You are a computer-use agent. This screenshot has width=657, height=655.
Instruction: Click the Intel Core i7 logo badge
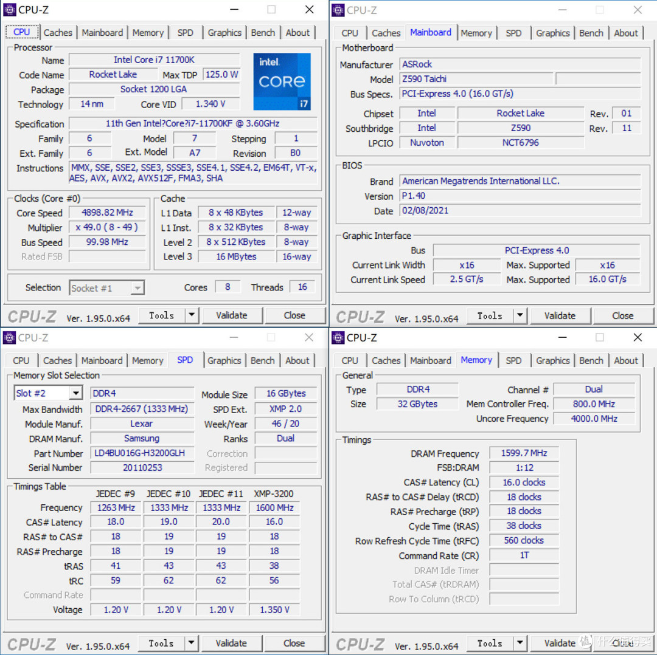pyautogui.click(x=282, y=81)
